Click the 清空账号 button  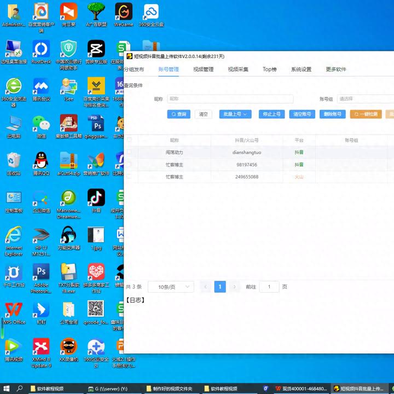[x=302, y=114]
